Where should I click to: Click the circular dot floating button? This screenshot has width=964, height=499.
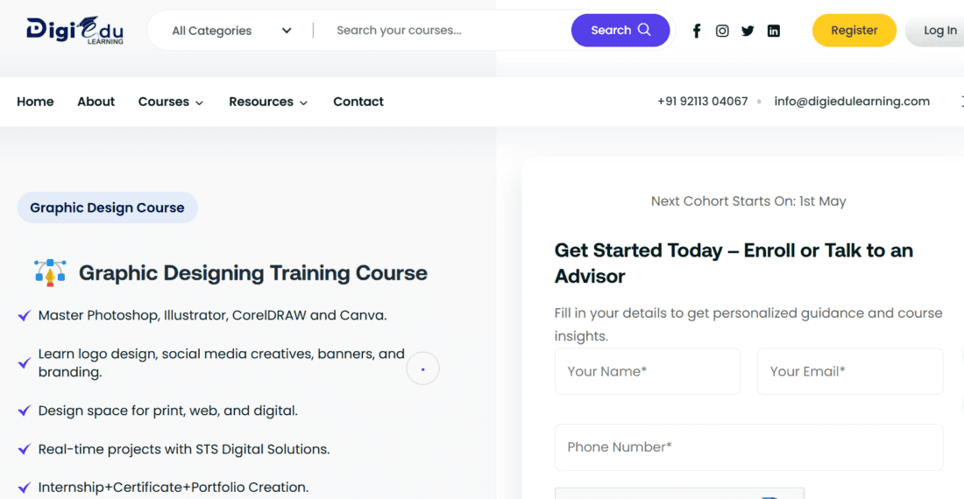click(x=422, y=369)
